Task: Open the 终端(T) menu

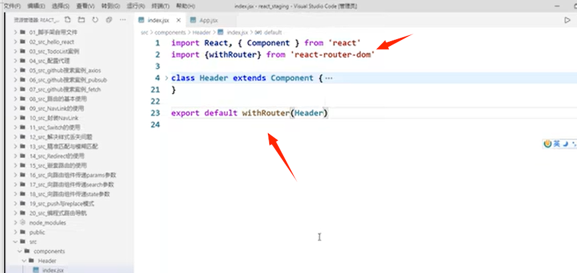Action: click(x=160, y=6)
